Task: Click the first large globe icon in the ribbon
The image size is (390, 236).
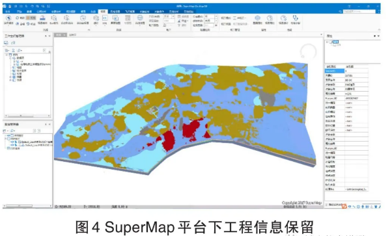Action: (8, 18)
